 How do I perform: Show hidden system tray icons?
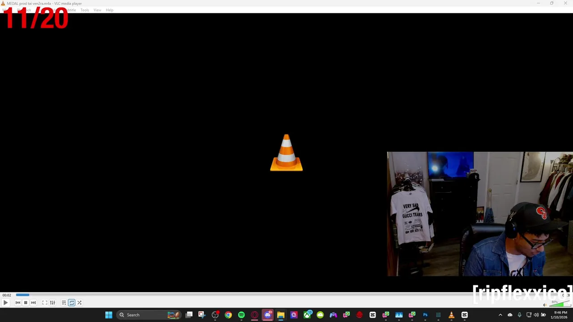(x=500, y=315)
